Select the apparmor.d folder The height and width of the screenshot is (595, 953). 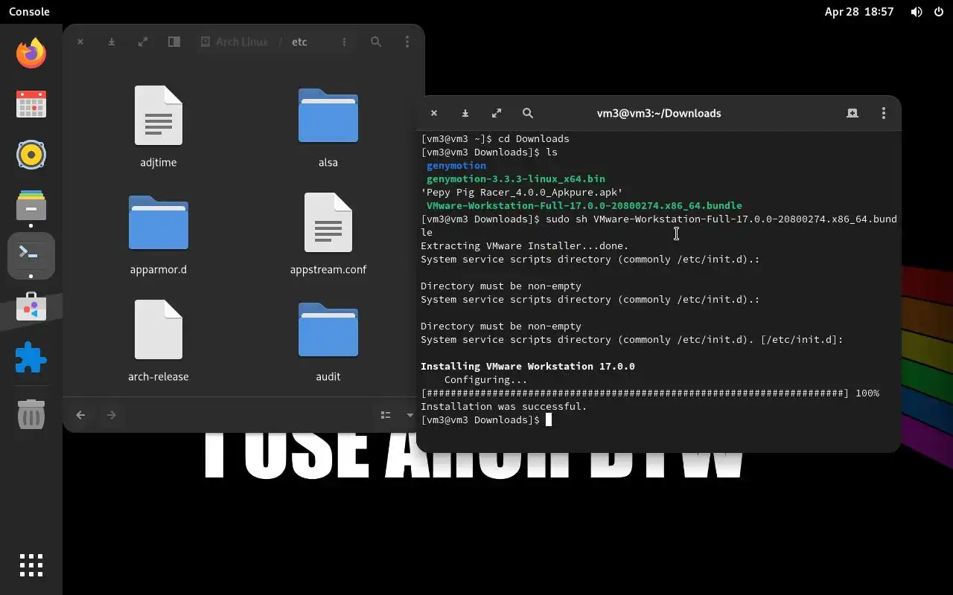click(159, 234)
